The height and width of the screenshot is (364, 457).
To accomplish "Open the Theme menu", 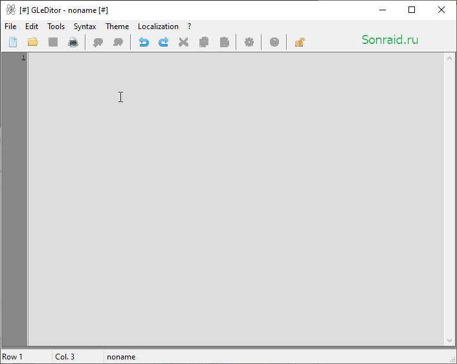I will 117,27.
